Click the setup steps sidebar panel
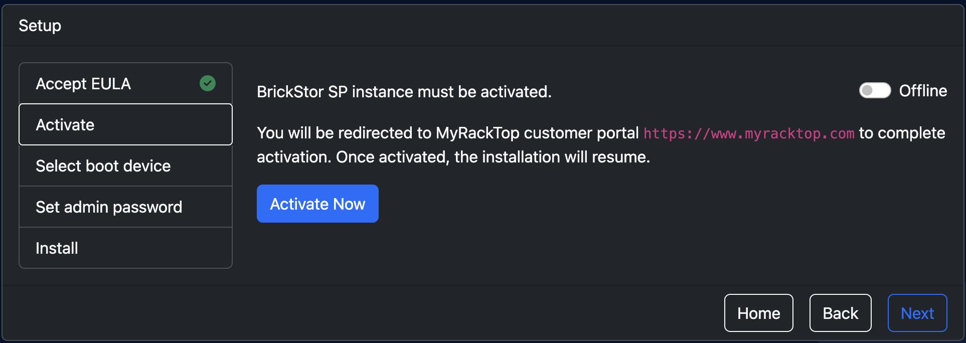 click(x=125, y=165)
